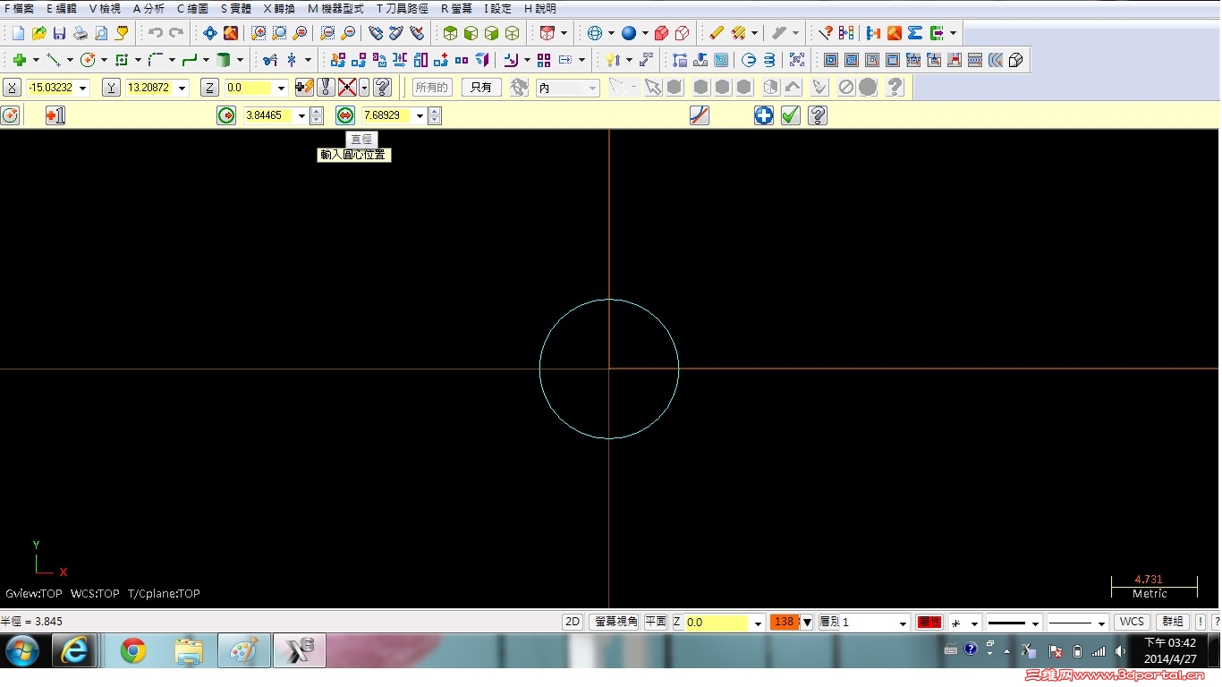Click the edit center point icon
The height and width of the screenshot is (687, 1222).
coord(55,115)
